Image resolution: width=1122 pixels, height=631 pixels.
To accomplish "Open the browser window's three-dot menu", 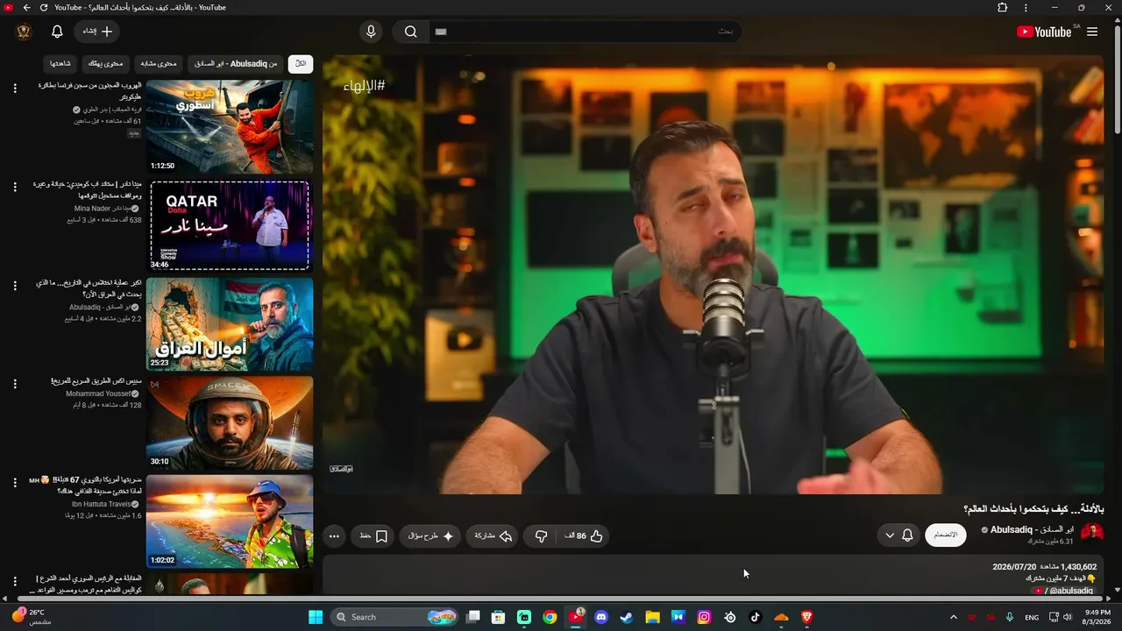I will pos(1026,8).
